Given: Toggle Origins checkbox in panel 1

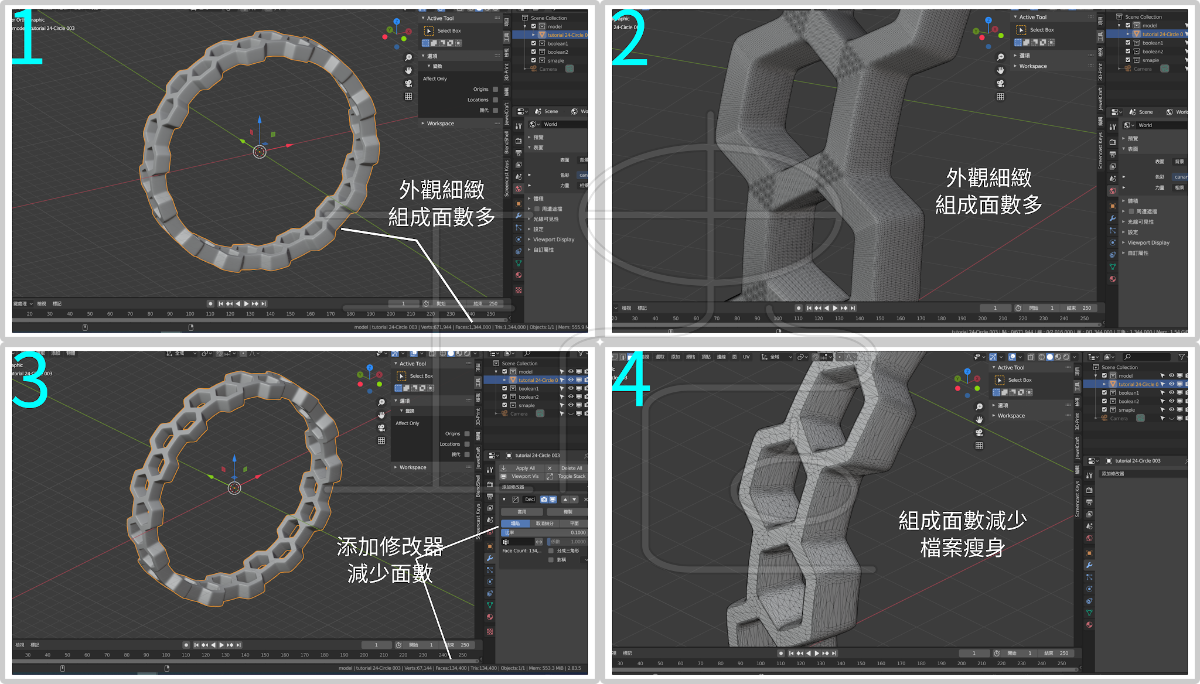Looking at the screenshot, I should click(495, 90).
